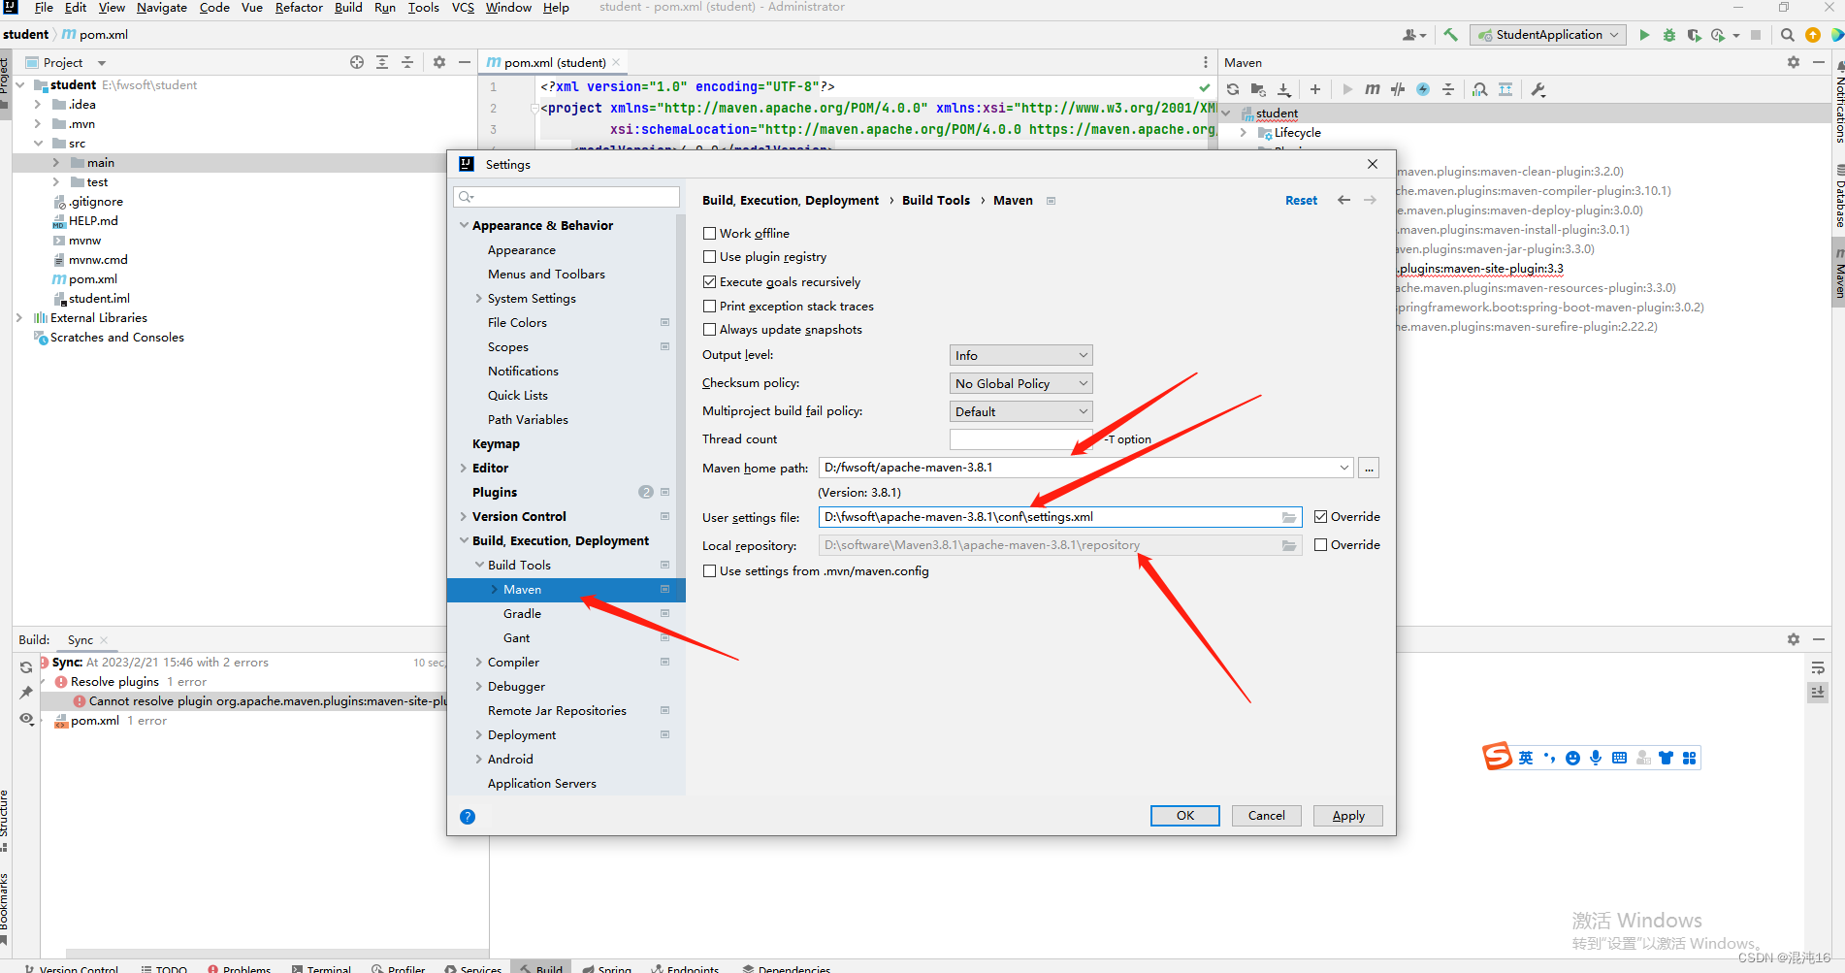The image size is (1845, 973).
Task: Open Maven settings with the wrench icon
Action: 1538,89
